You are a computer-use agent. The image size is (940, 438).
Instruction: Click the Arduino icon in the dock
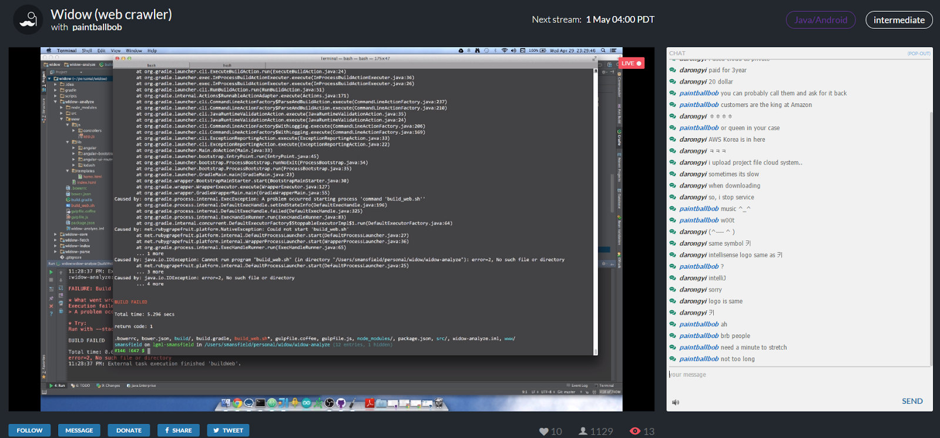306,403
